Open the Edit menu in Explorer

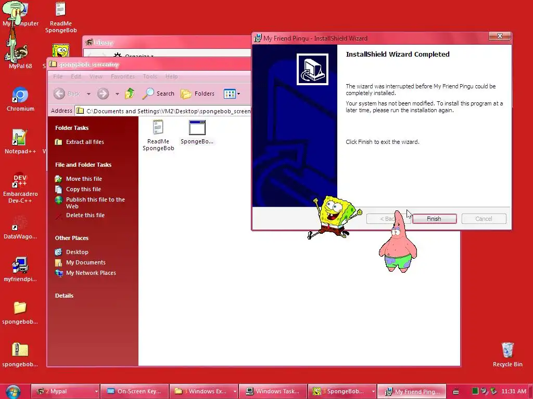point(76,76)
